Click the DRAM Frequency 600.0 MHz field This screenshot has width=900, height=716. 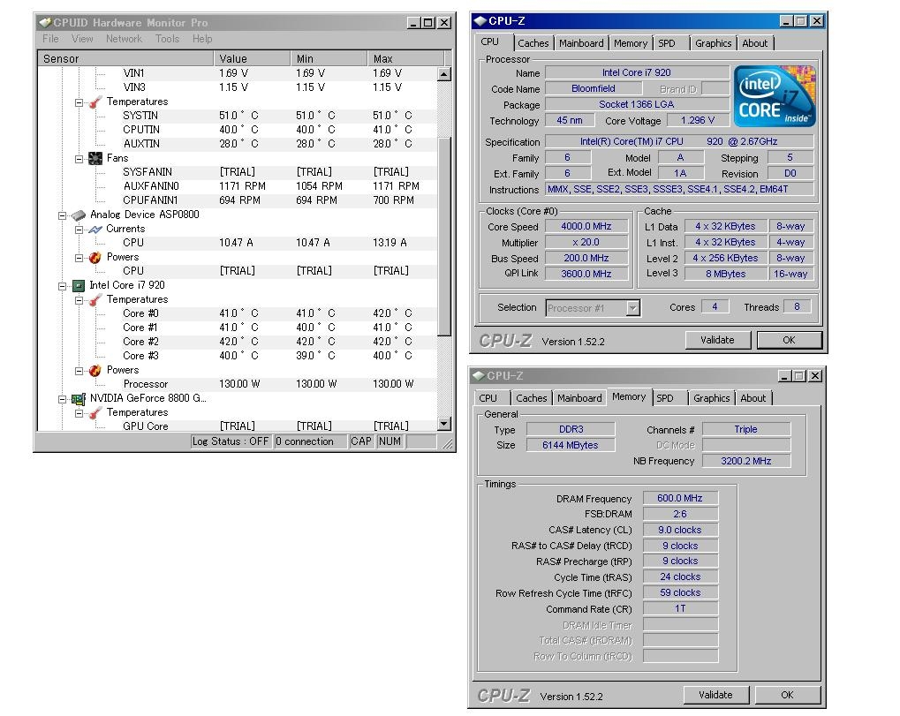click(680, 498)
